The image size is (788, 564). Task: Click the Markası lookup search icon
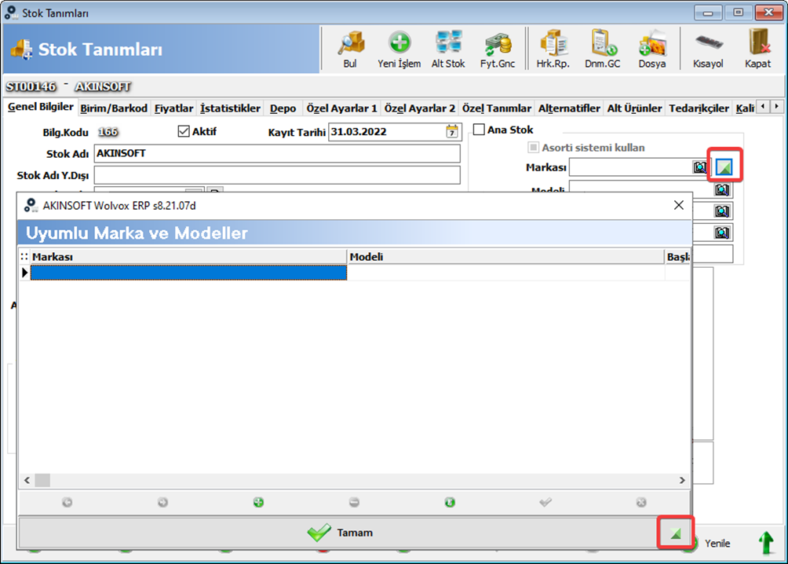coord(699,167)
